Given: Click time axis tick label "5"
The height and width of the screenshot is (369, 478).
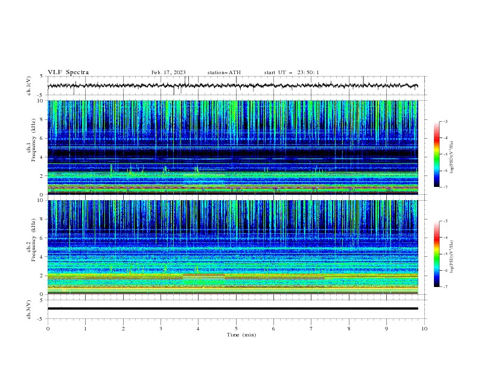Looking at the screenshot, I should point(236,329).
